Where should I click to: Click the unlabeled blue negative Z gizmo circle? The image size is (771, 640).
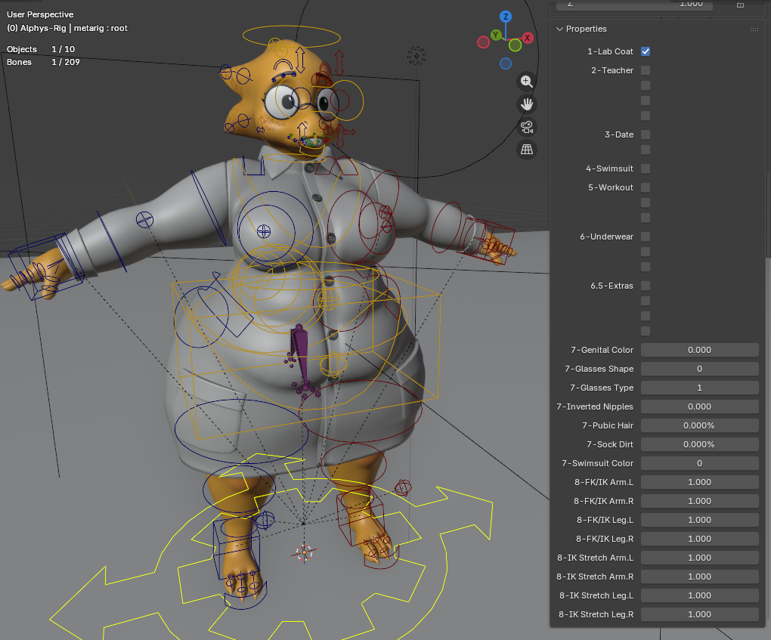click(x=506, y=63)
